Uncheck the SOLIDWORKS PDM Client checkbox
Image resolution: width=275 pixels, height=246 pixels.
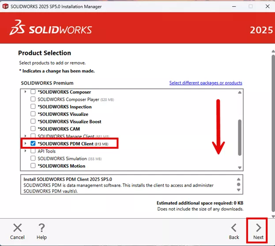tap(33, 143)
